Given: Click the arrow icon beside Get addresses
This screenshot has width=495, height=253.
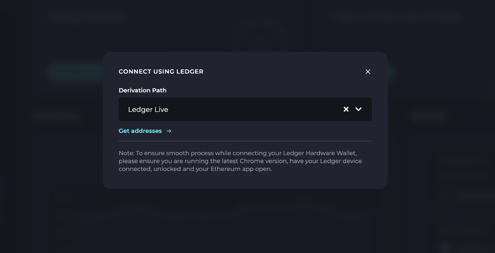Looking at the screenshot, I should 169,131.
